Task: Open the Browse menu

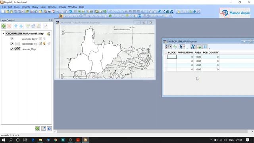Action: tap(62, 7)
